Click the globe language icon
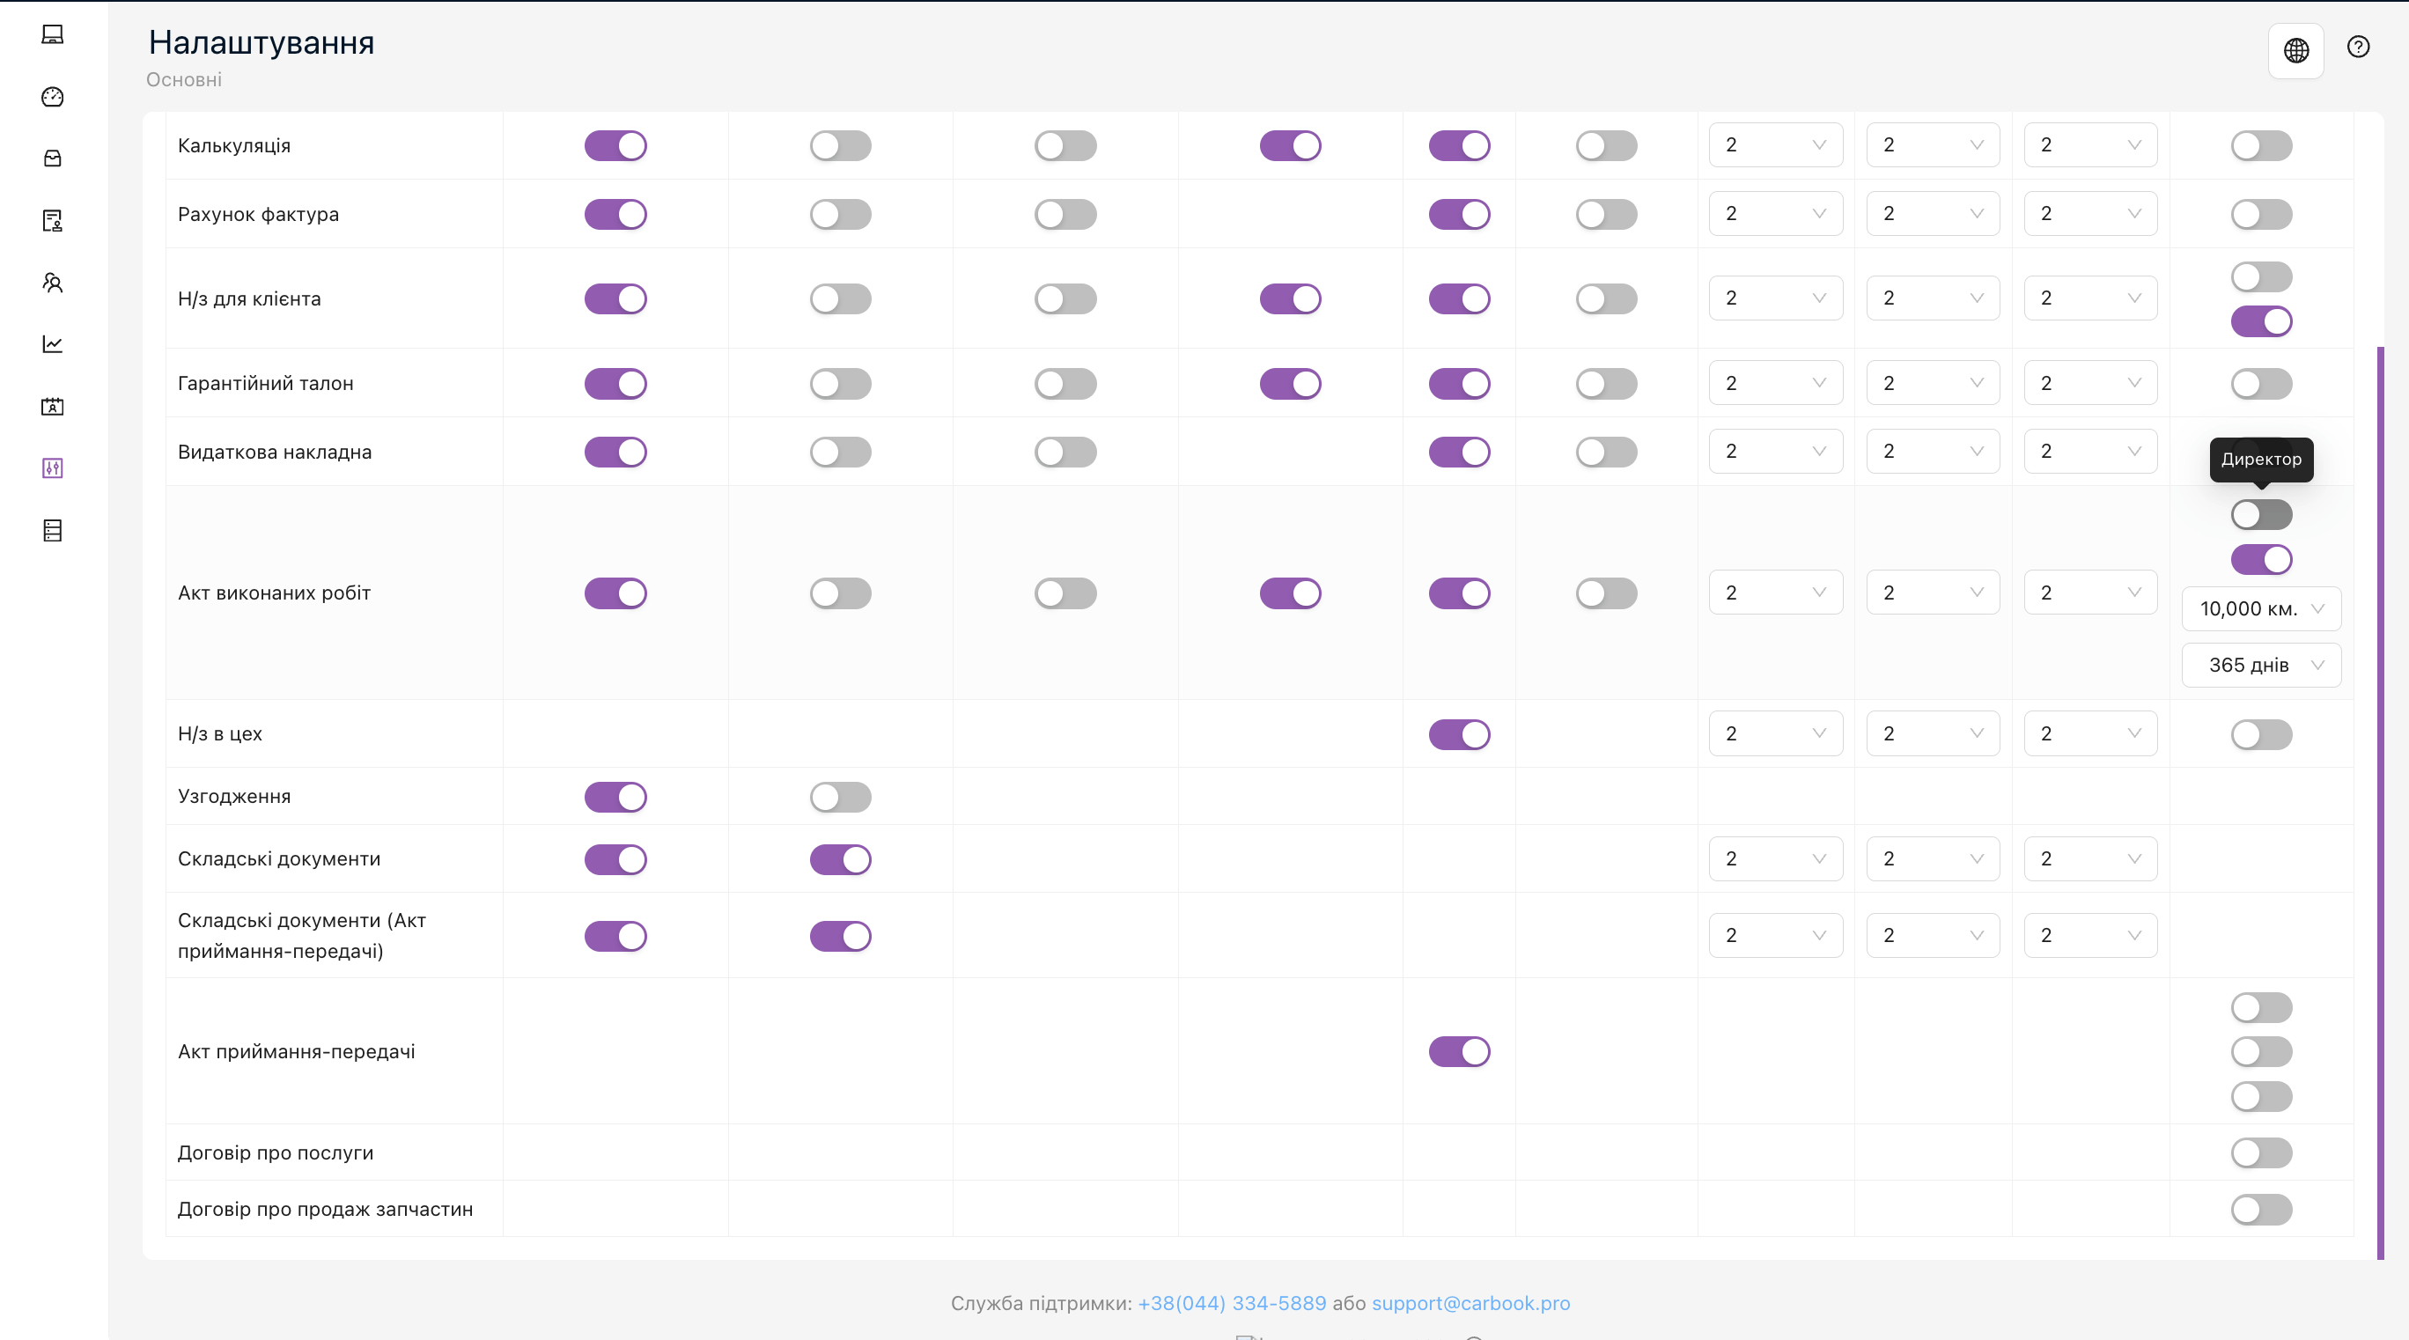The image size is (2409, 1340). click(x=2295, y=50)
